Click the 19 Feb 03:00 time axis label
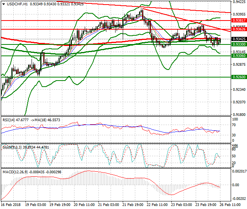This screenshot has height=209, width=247. (36, 205)
